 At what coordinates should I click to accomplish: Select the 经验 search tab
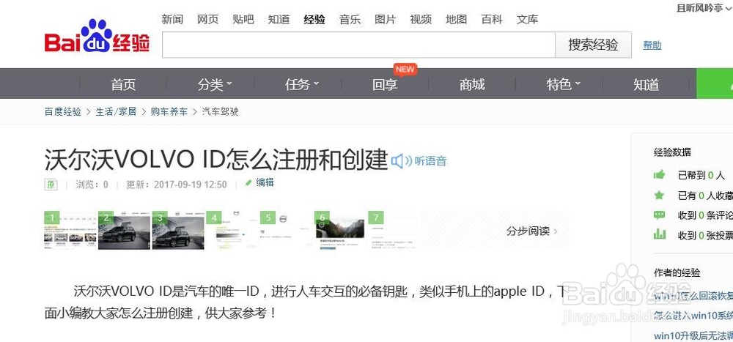(x=314, y=20)
